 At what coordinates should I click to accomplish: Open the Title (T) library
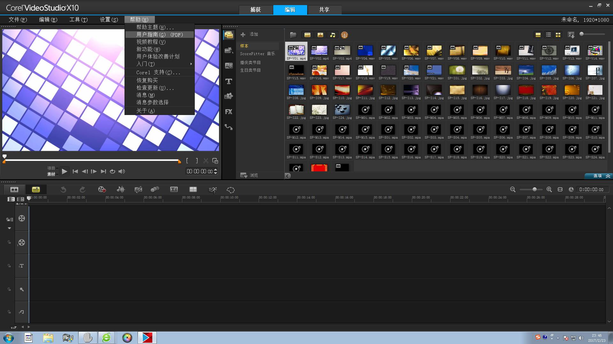(x=229, y=81)
